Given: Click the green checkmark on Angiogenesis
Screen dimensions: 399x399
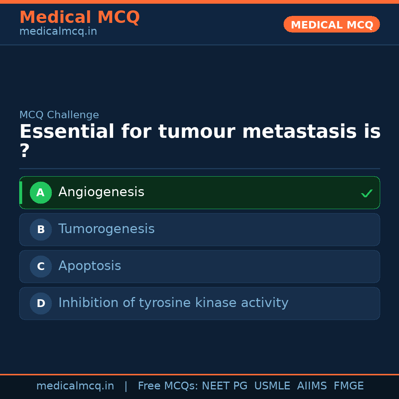Looking at the screenshot, I should point(366,193).
